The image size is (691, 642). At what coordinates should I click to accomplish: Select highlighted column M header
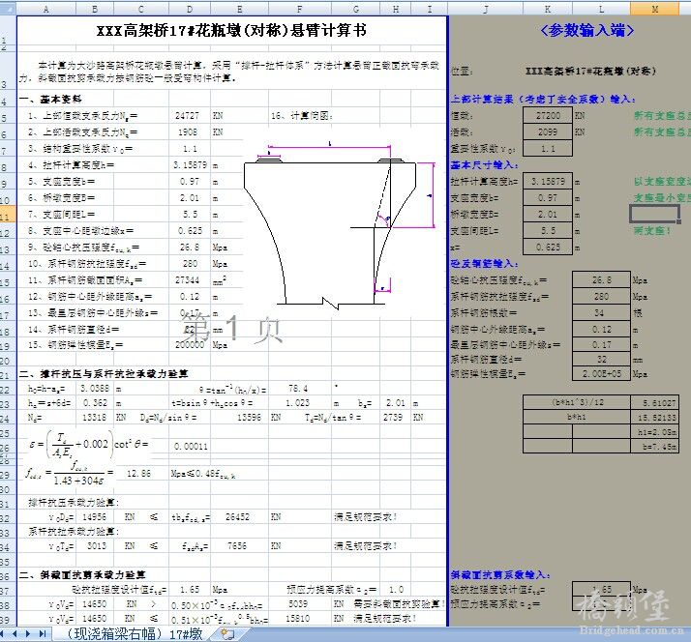(655, 9)
